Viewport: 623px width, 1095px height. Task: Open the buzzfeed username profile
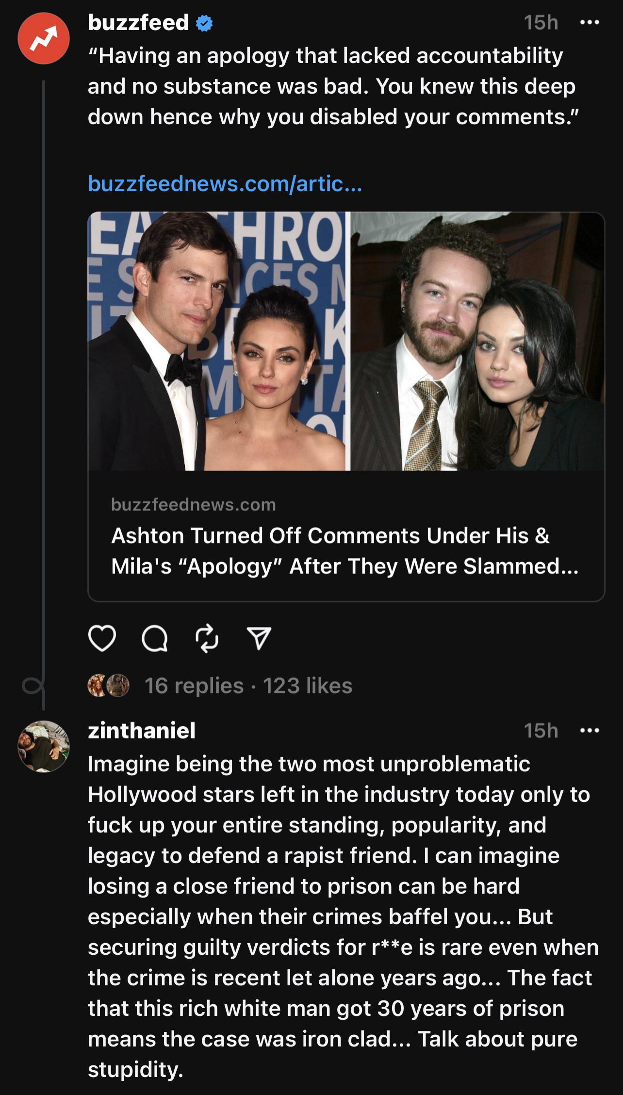(x=138, y=23)
